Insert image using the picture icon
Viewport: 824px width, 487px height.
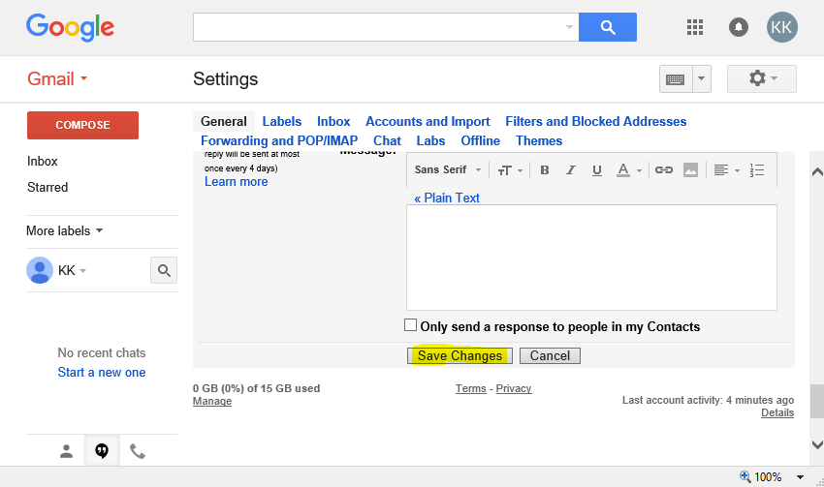click(x=690, y=170)
